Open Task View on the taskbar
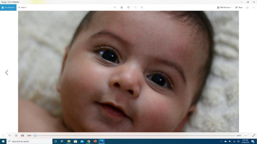The image size is (257, 144). click(62, 142)
